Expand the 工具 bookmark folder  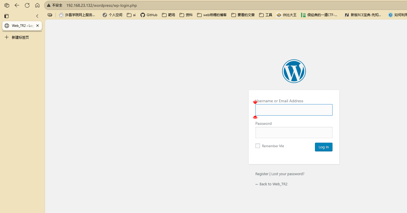pos(266,15)
